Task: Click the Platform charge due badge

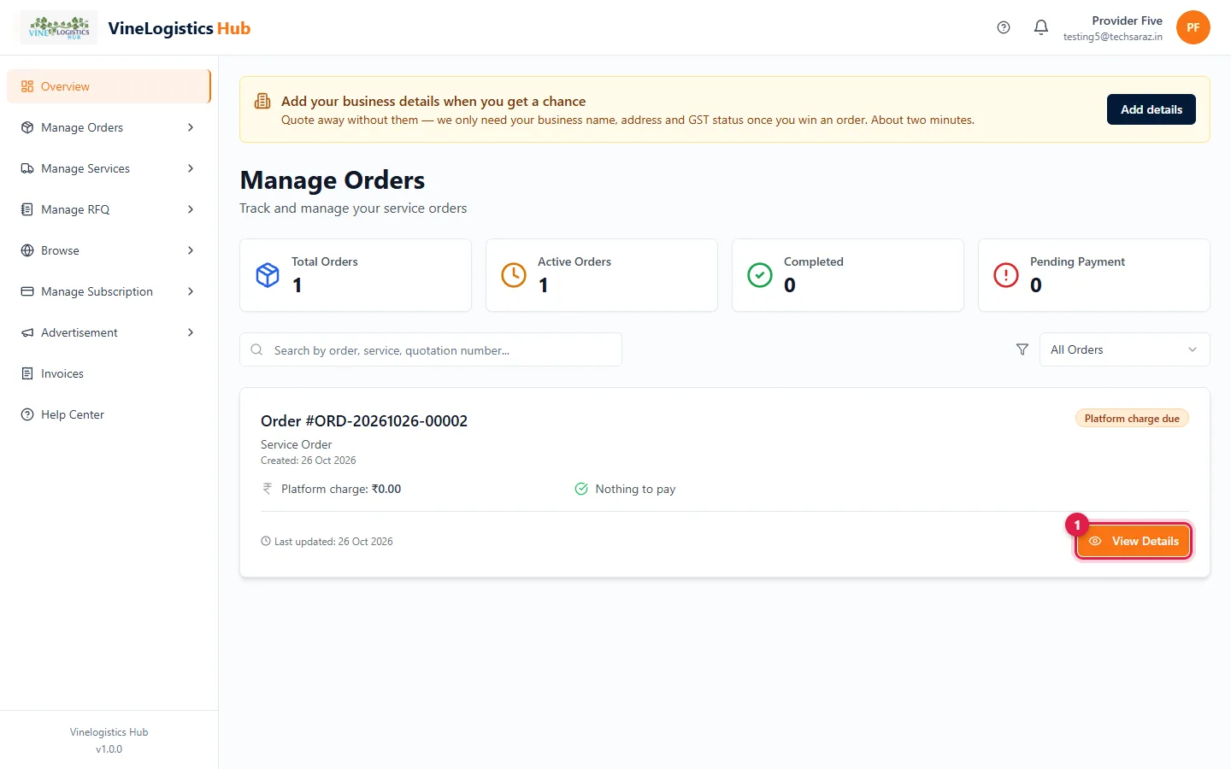Action: 1132,419
